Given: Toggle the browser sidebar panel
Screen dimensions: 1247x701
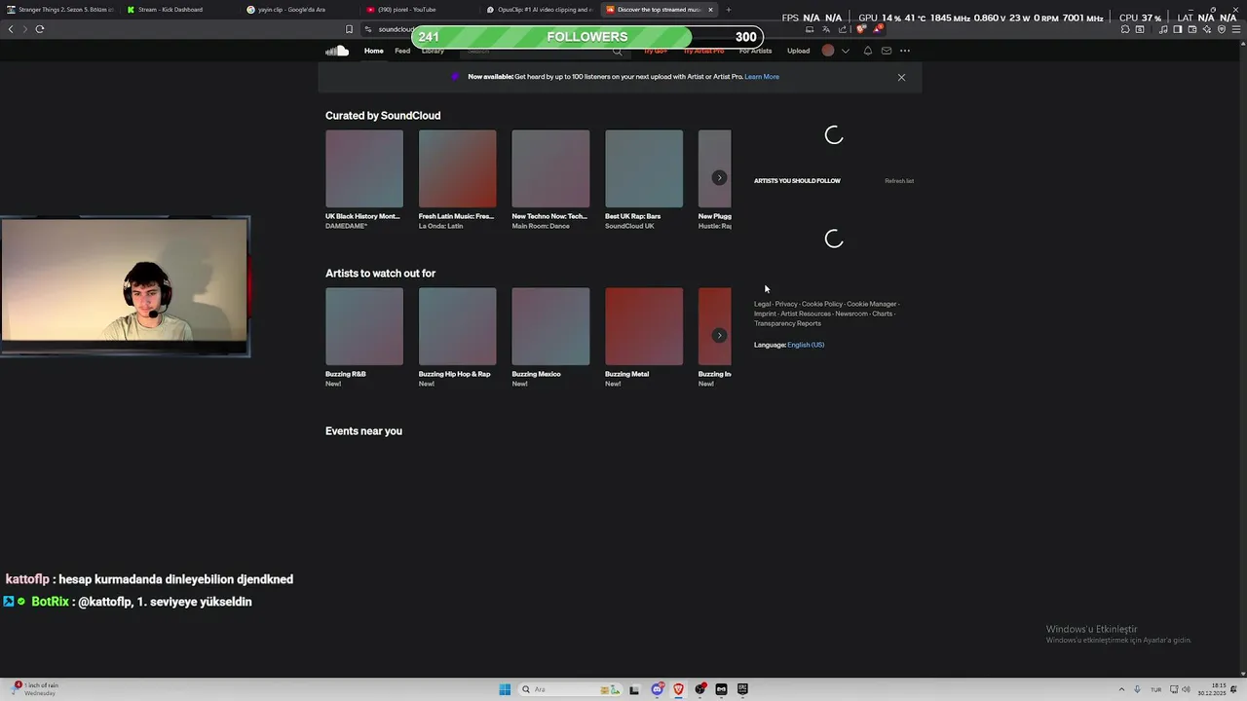Looking at the screenshot, I should coord(1177,29).
